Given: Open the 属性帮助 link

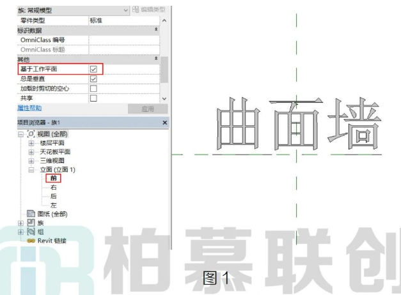Looking at the screenshot, I should click(x=29, y=108).
